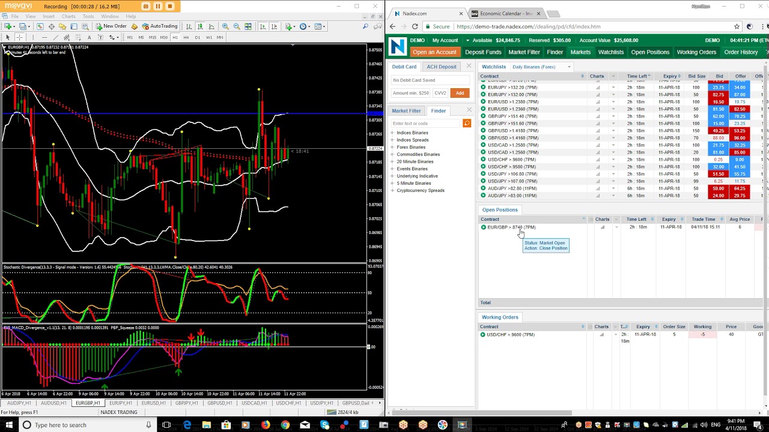Select the M15 timeframe
Viewport: 769px width, 432px height.
[152, 37]
